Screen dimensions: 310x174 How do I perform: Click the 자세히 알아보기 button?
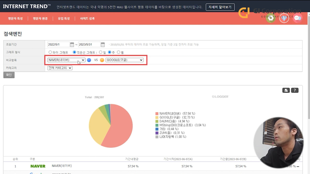click(220, 7)
